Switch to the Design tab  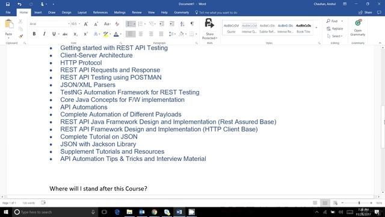[x=66, y=12]
